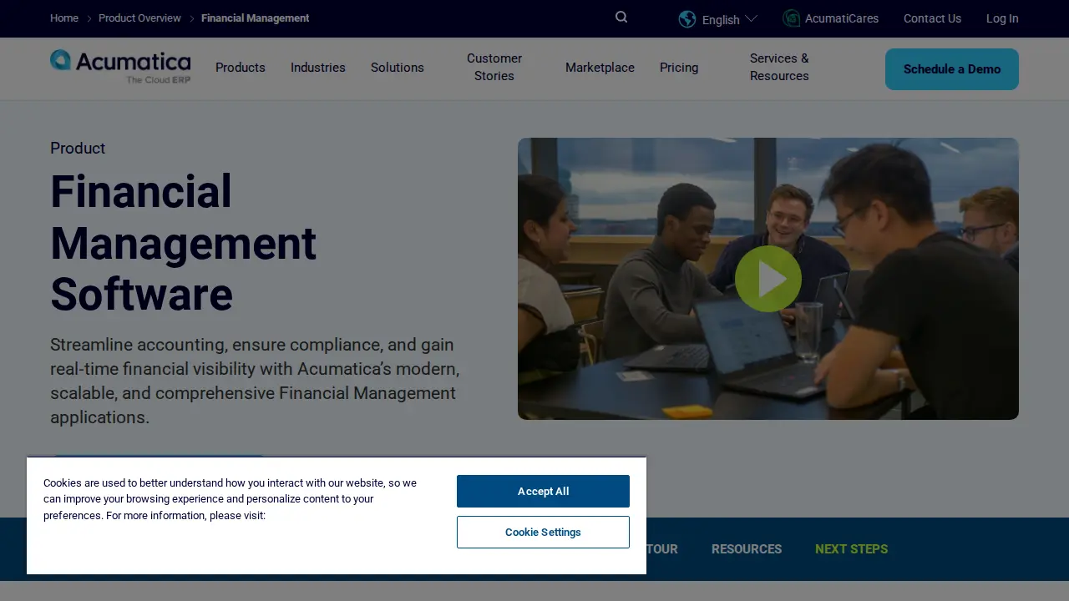The width and height of the screenshot is (1069, 601).
Task: Accept All cookies
Action: [x=543, y=491]
